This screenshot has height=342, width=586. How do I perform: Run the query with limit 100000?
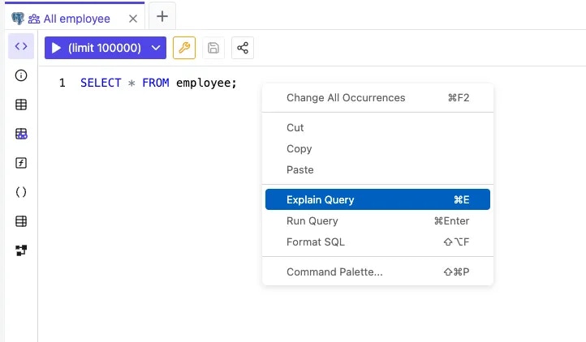[97, 48]
